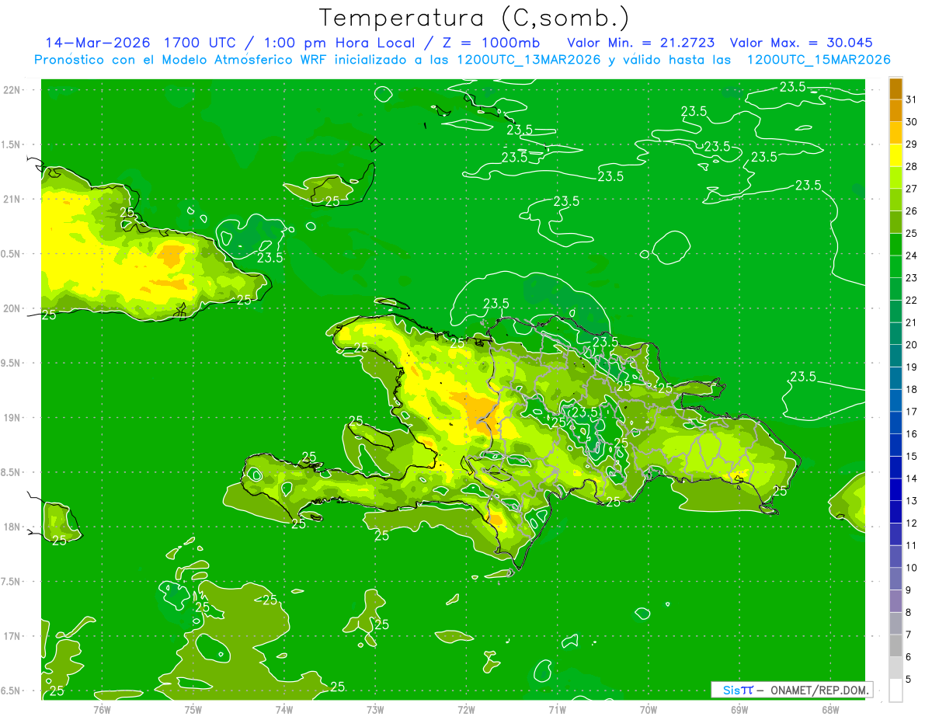The width and height of the screenshot is (932, 720).
Task: Pick the dark blue legend band between 13 and 14
Action: (895, 490)
